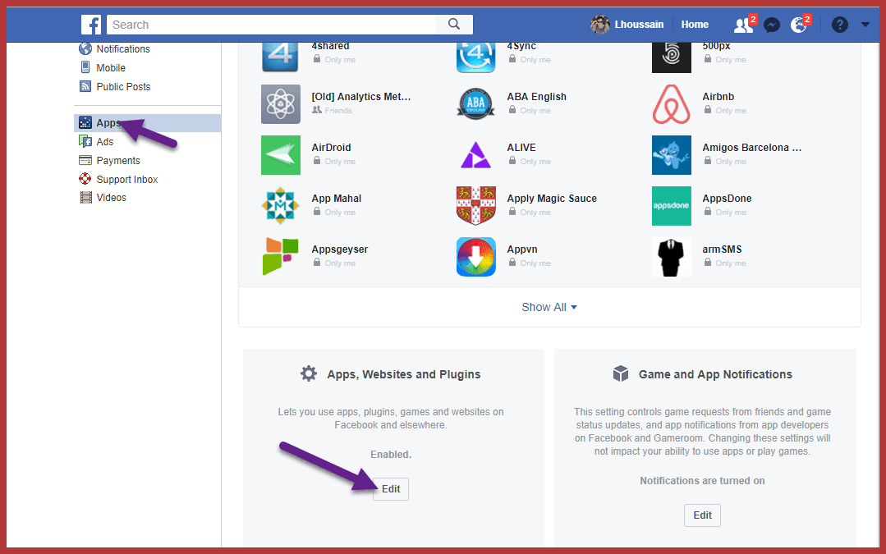Open the globe notifications icon

pos(798,25)
